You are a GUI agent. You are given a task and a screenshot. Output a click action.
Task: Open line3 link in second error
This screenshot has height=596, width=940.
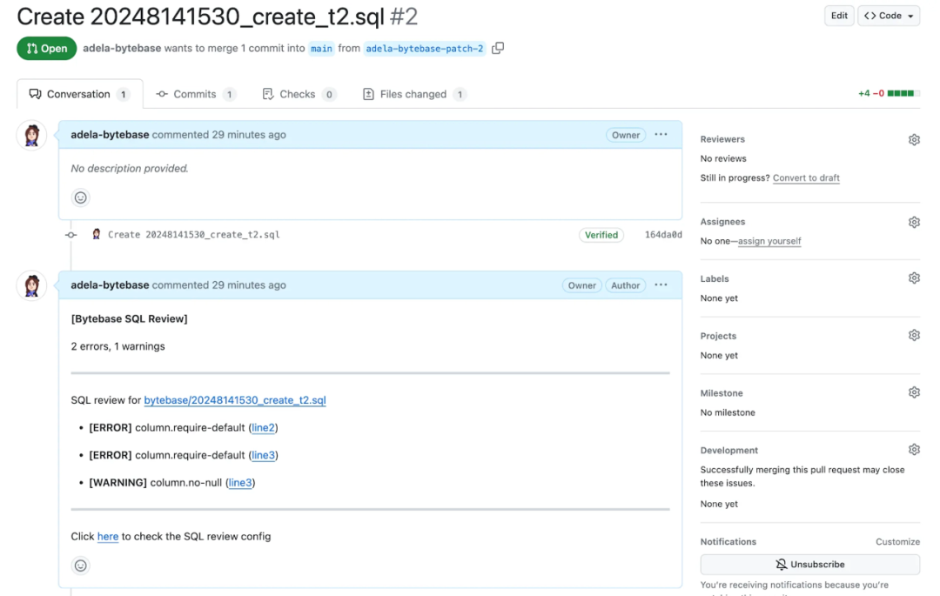point(263,455)
